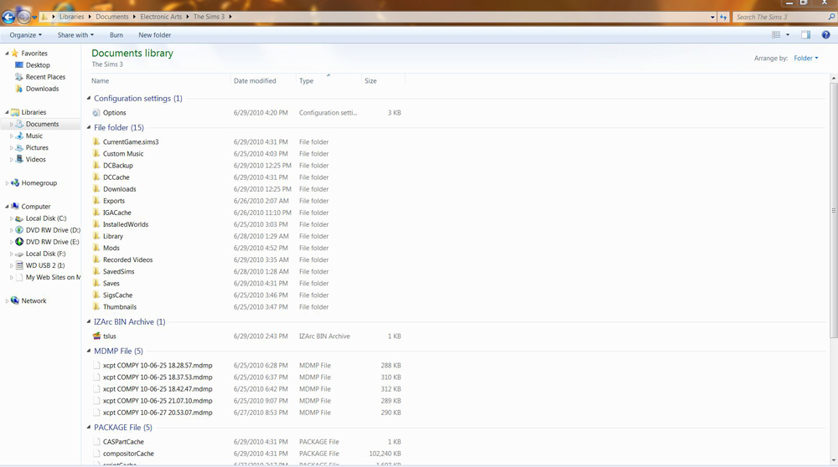Viewport: 838px width, 467px height.
Task: Open the Help question mark icon
Action: click(825, 35)
